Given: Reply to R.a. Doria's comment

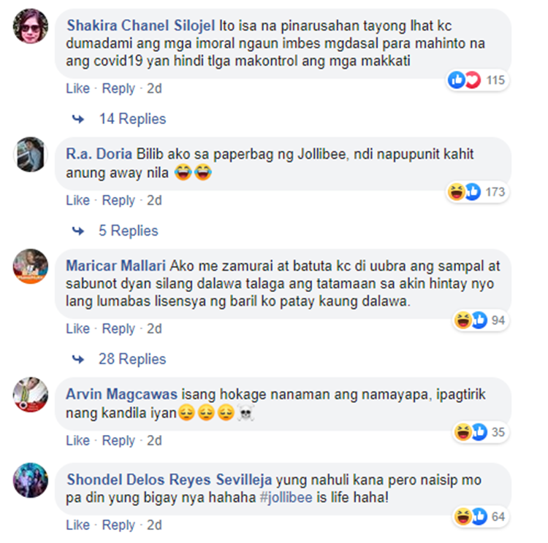Looking at the screenshot, I should [x=118, y=201].
